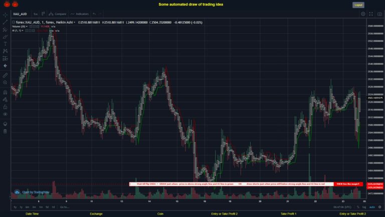Select the ruler measure tool
This screenshot has width=385, height=217.
(5, 75)
